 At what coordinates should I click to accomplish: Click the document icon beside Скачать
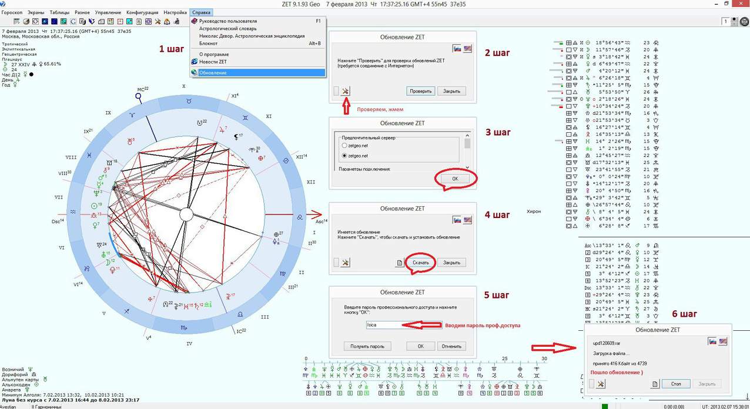click(x=400, y=263)
